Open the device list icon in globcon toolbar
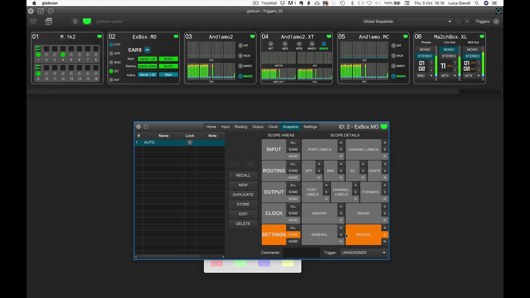The image size is (530, 298). click(34, 21)
